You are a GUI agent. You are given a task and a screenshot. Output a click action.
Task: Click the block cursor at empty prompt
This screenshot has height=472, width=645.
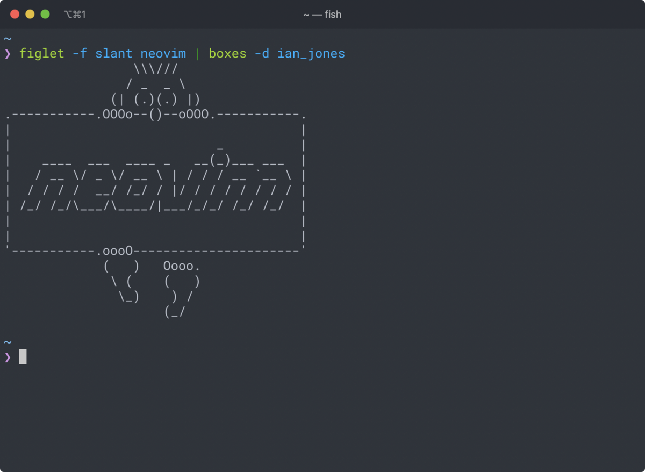(23, 356)
